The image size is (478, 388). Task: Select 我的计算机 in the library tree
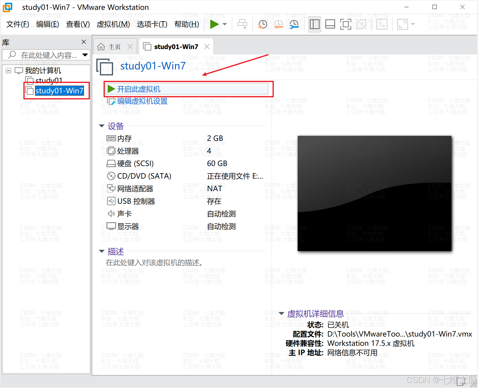tap(43, 71)
